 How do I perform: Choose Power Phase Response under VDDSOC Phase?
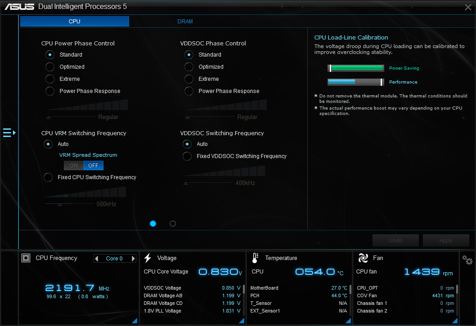(x=189, y=91)
